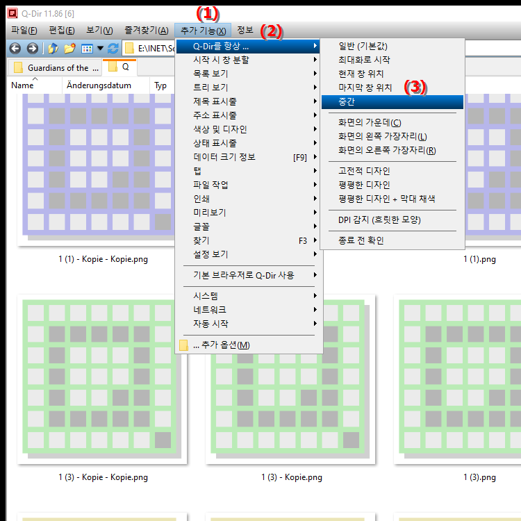This screenshot has height=521, width=521.
Task: Expand Q-Dir를 항상 ... submenu
Action: (x=248, y=46)
